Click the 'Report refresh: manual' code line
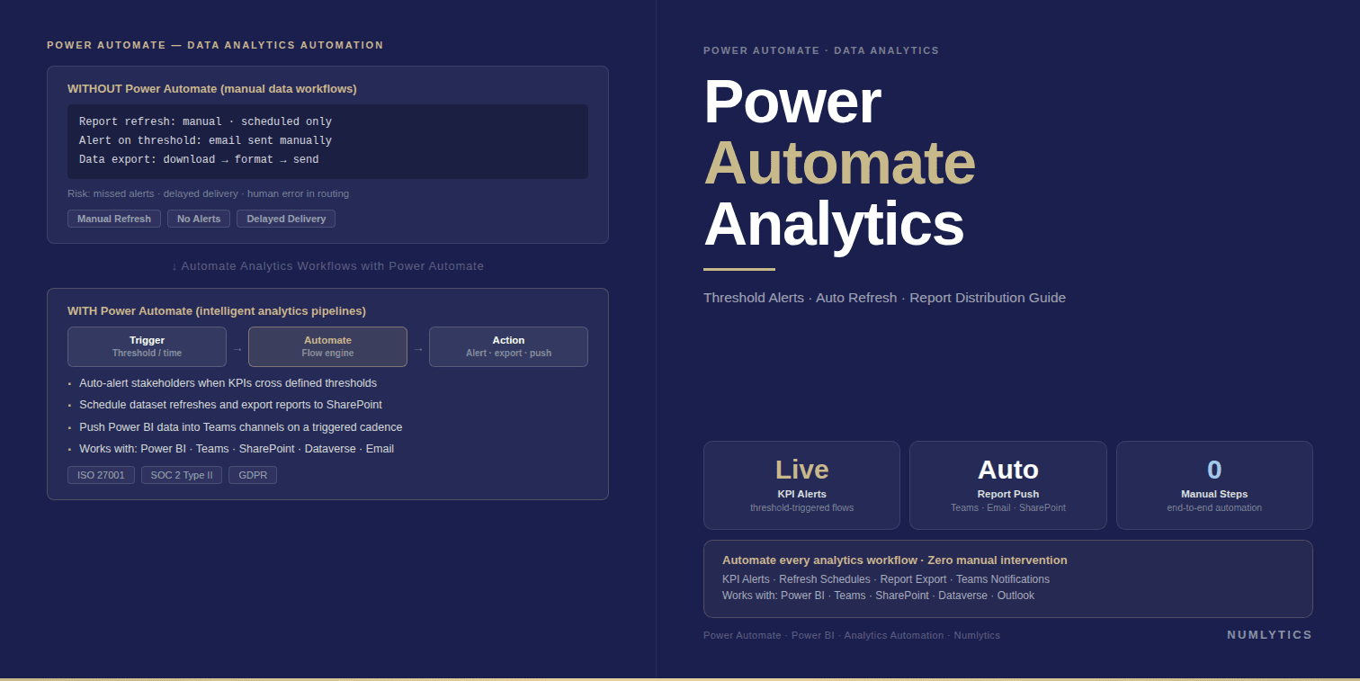1360x681 pixels. (205, 121)
